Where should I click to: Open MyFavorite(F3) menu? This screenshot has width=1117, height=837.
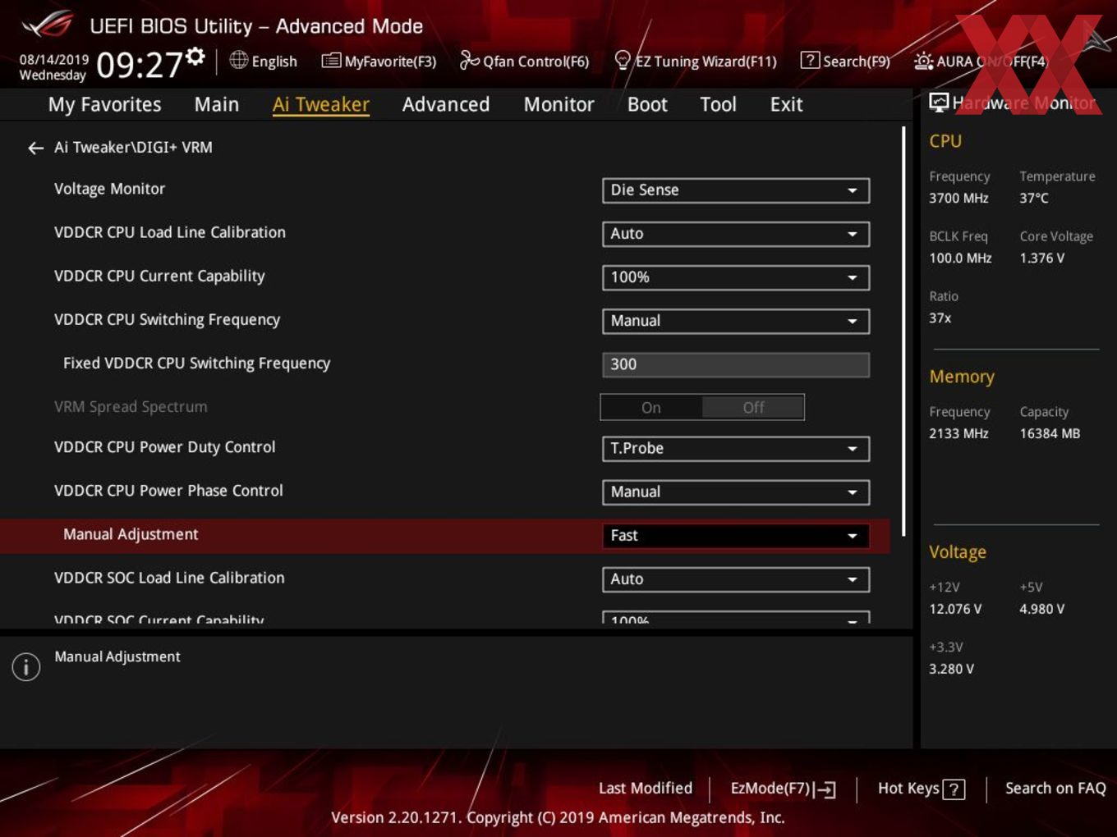point(379,61)
